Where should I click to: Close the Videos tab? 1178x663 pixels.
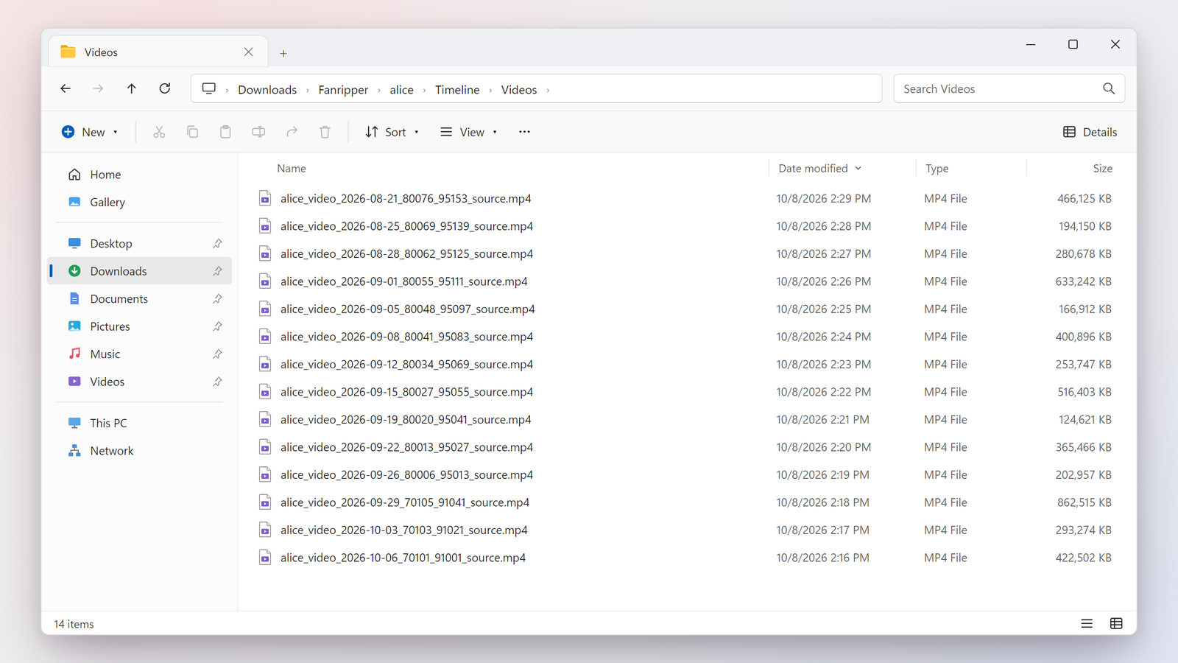248,52
